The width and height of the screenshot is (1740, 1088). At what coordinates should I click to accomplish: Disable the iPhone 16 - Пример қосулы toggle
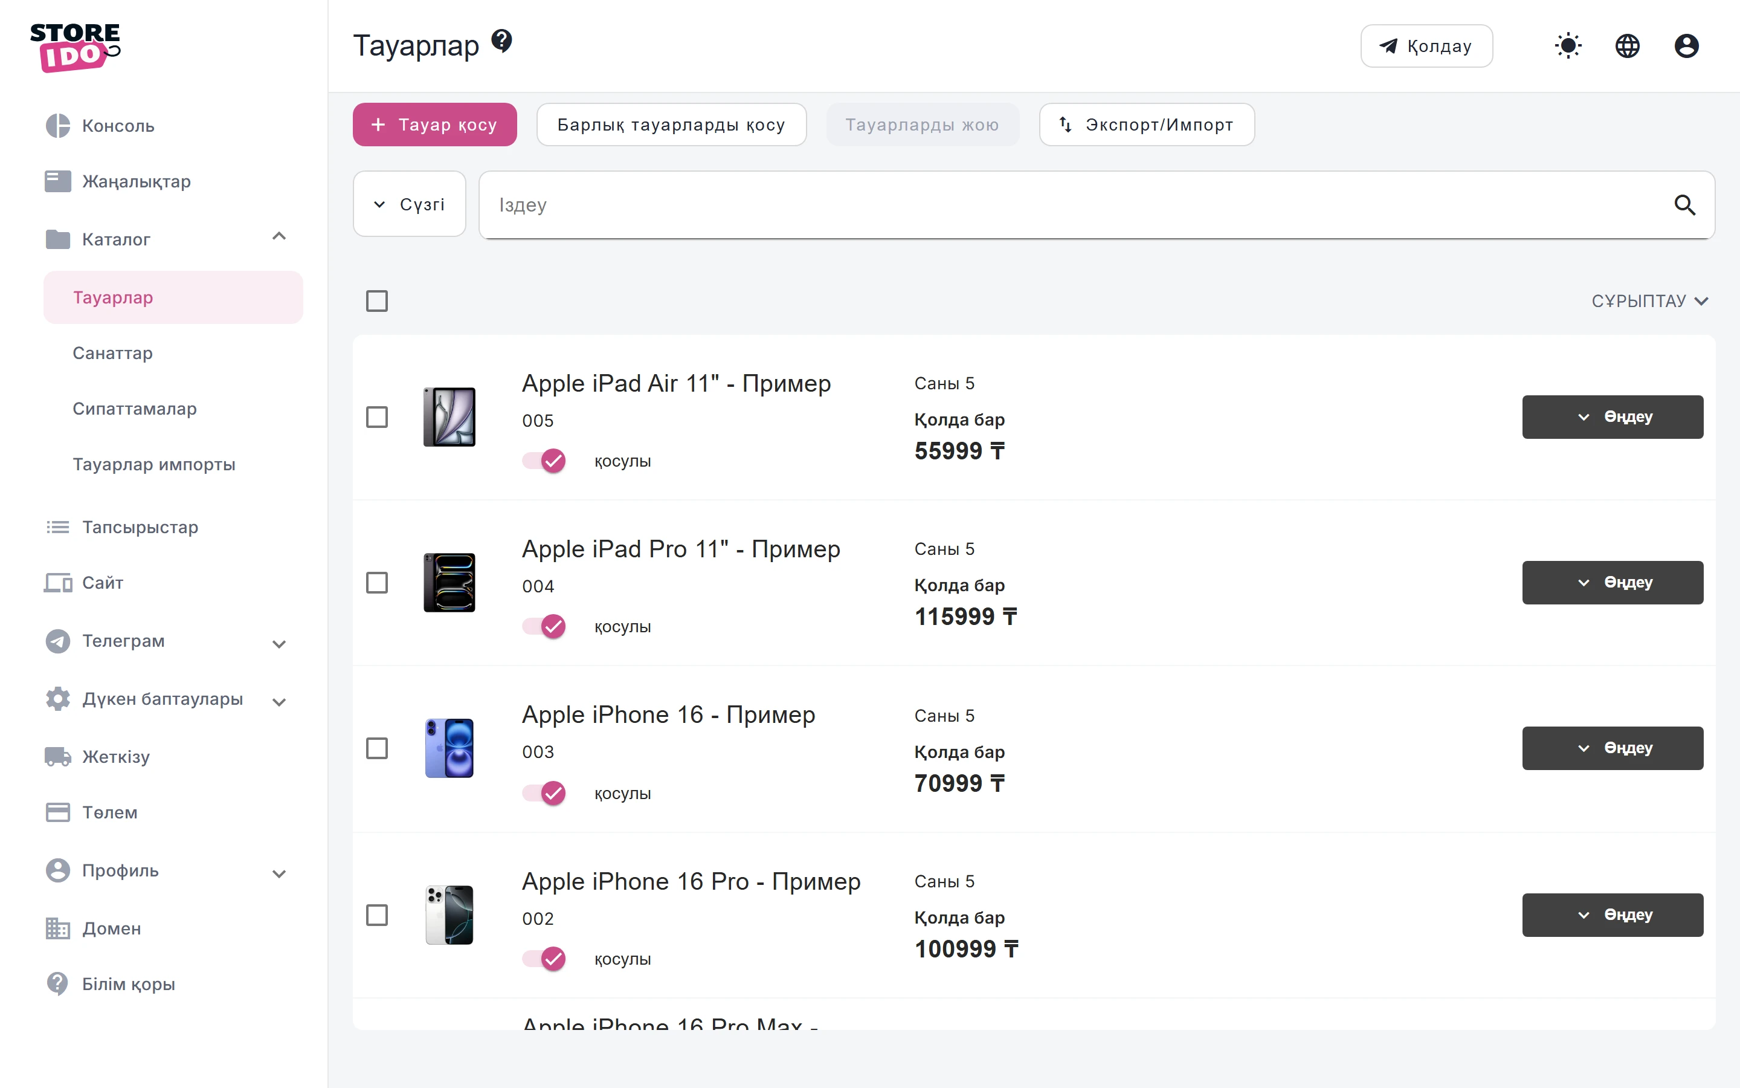[x=544, y=793]
